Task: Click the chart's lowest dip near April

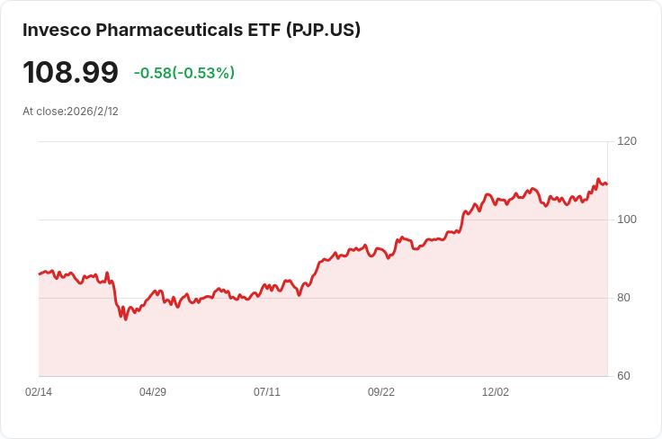Action: [x=125, y=319]
